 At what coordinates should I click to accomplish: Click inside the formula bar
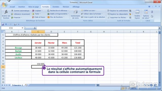(x=97, y=28)
